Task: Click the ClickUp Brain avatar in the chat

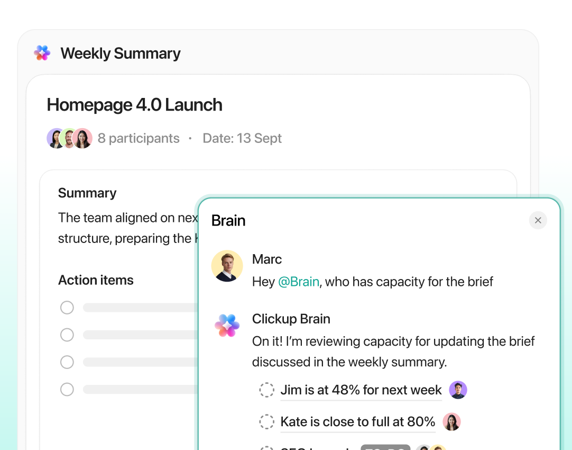Action: (x=227, y=326)
